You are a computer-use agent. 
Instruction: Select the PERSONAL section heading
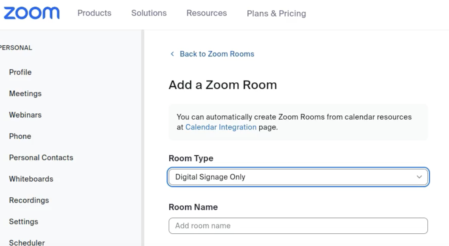16,48
